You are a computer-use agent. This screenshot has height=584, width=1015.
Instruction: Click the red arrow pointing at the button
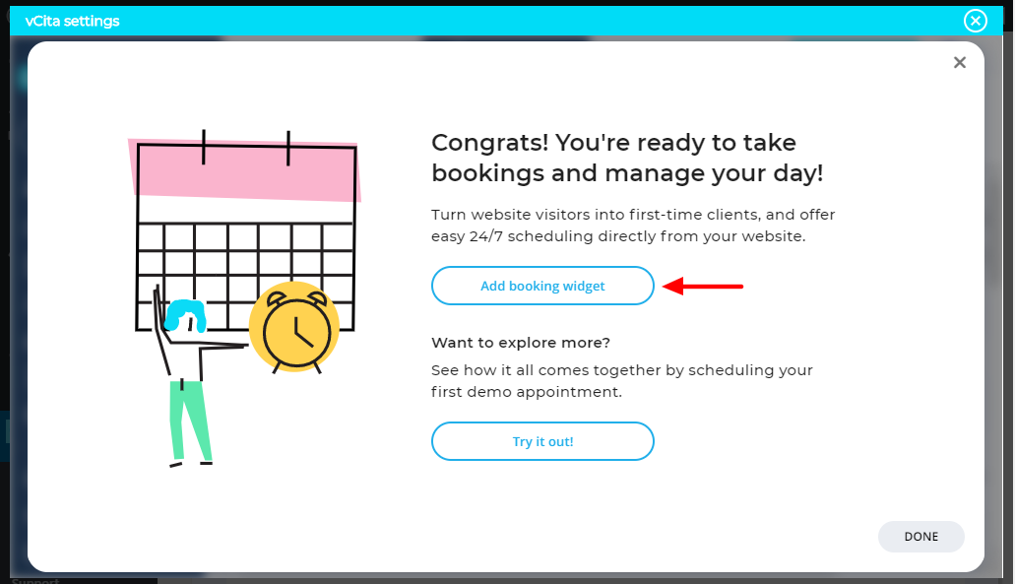point(703,287)
